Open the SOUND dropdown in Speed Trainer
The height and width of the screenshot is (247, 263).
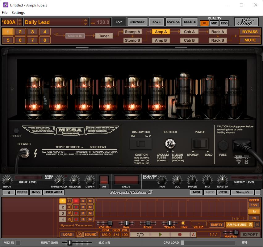point(91,234)
